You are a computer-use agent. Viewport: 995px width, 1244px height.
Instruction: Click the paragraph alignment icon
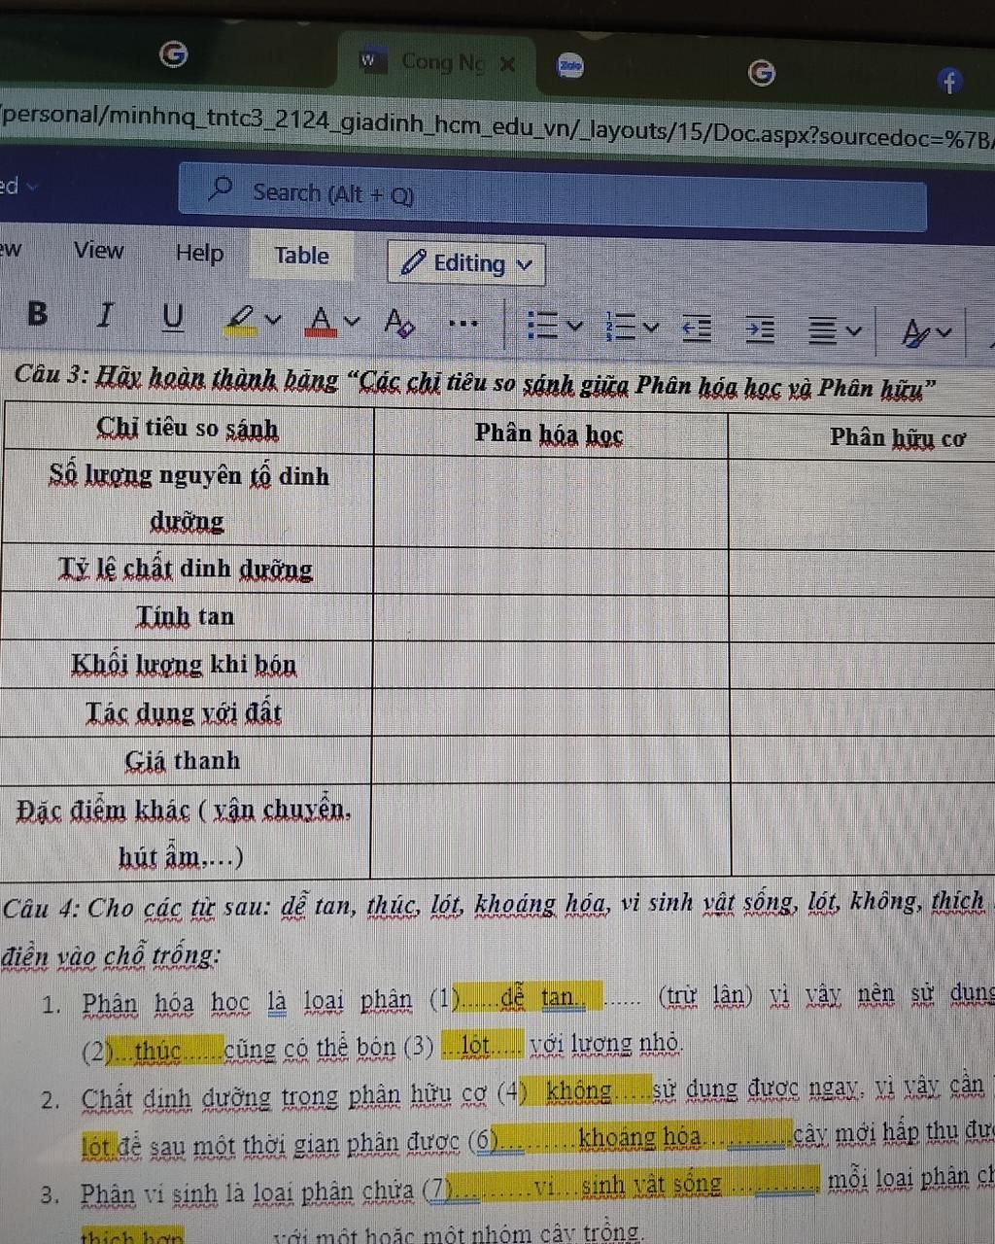click(823, 331)
